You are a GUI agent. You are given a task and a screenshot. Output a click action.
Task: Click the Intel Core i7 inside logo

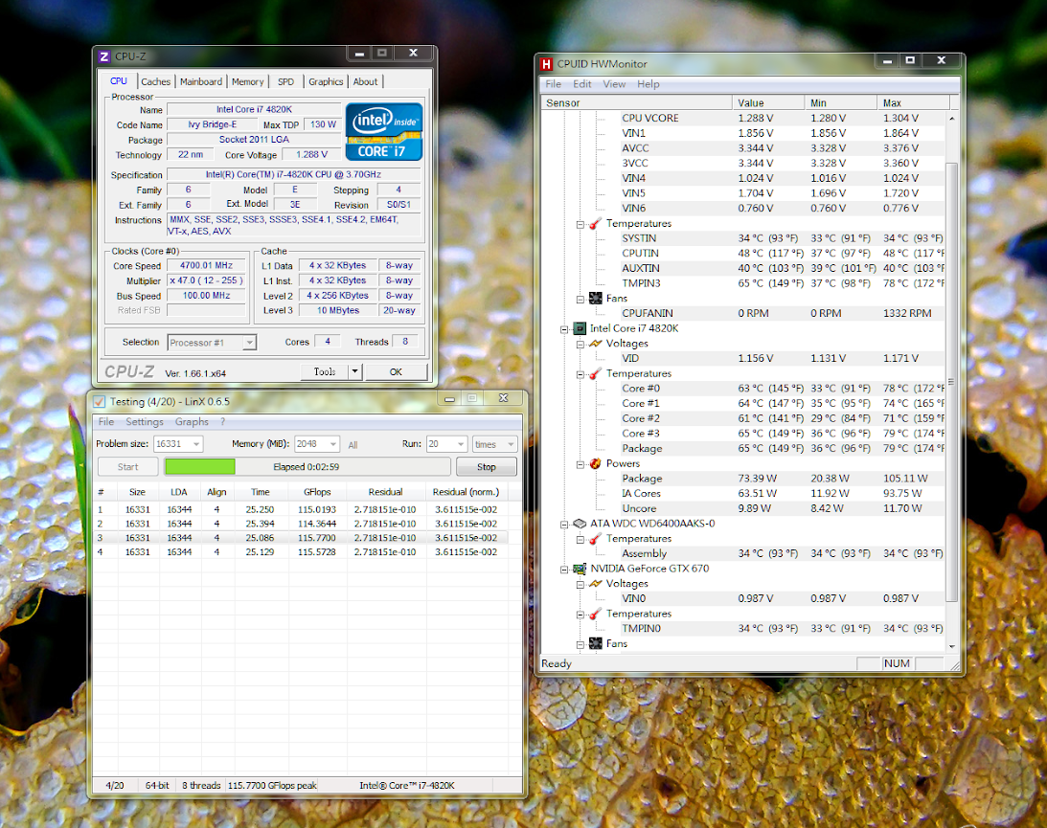(x=384, y=131)
